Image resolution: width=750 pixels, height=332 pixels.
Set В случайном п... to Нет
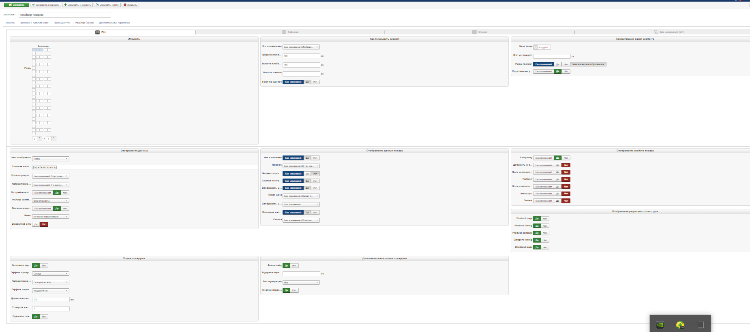click(x=65, y=193)
